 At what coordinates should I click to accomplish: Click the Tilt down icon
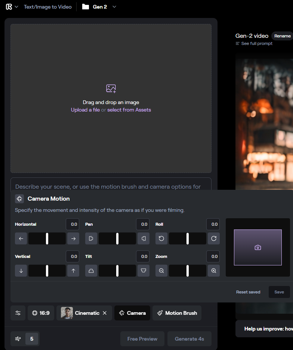pos(91,271)
